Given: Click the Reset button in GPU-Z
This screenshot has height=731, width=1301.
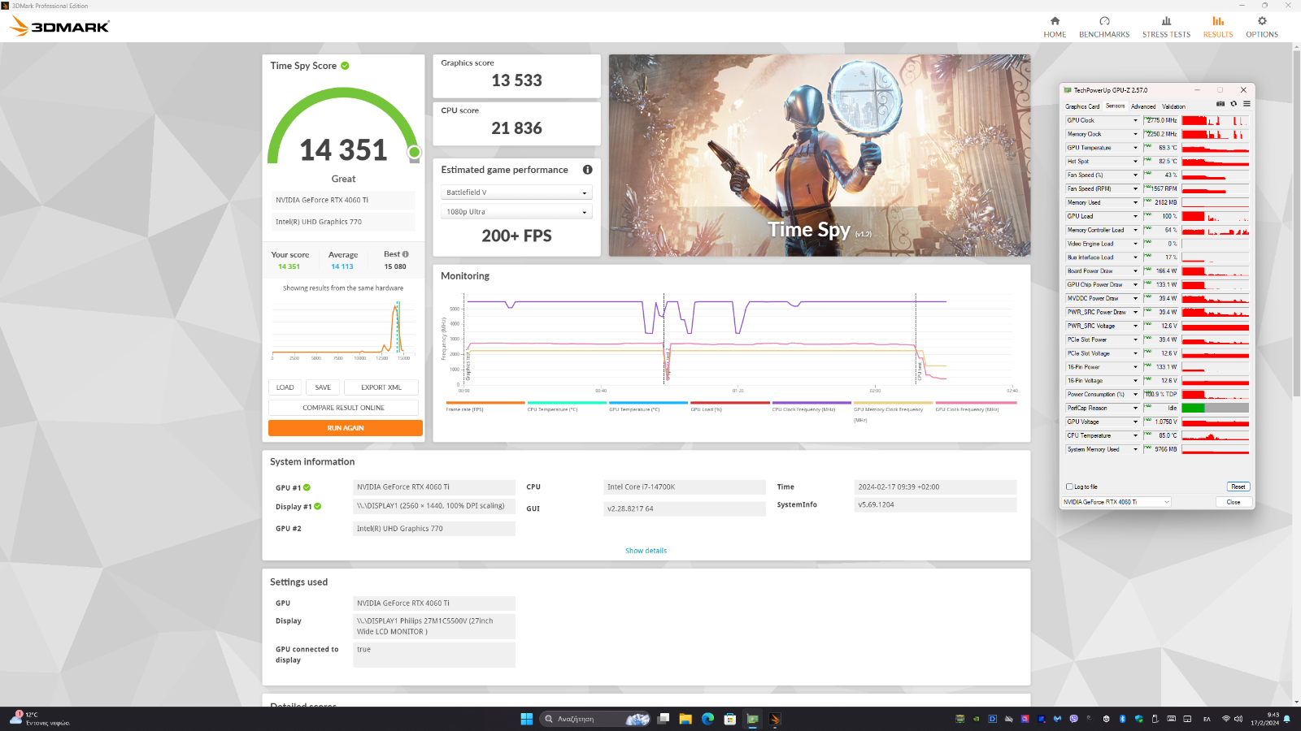Looking at the screenshot, I should pyautogui.click(x=1238, y=487).
